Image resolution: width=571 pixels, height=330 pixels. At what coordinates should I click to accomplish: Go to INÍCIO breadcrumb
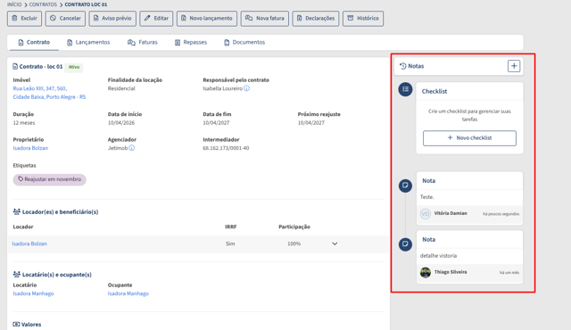coord(14,4)
